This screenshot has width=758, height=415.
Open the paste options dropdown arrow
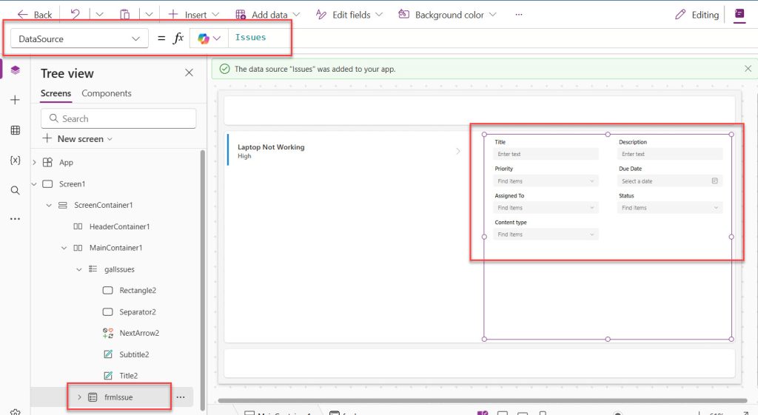[x=149, y=15]
